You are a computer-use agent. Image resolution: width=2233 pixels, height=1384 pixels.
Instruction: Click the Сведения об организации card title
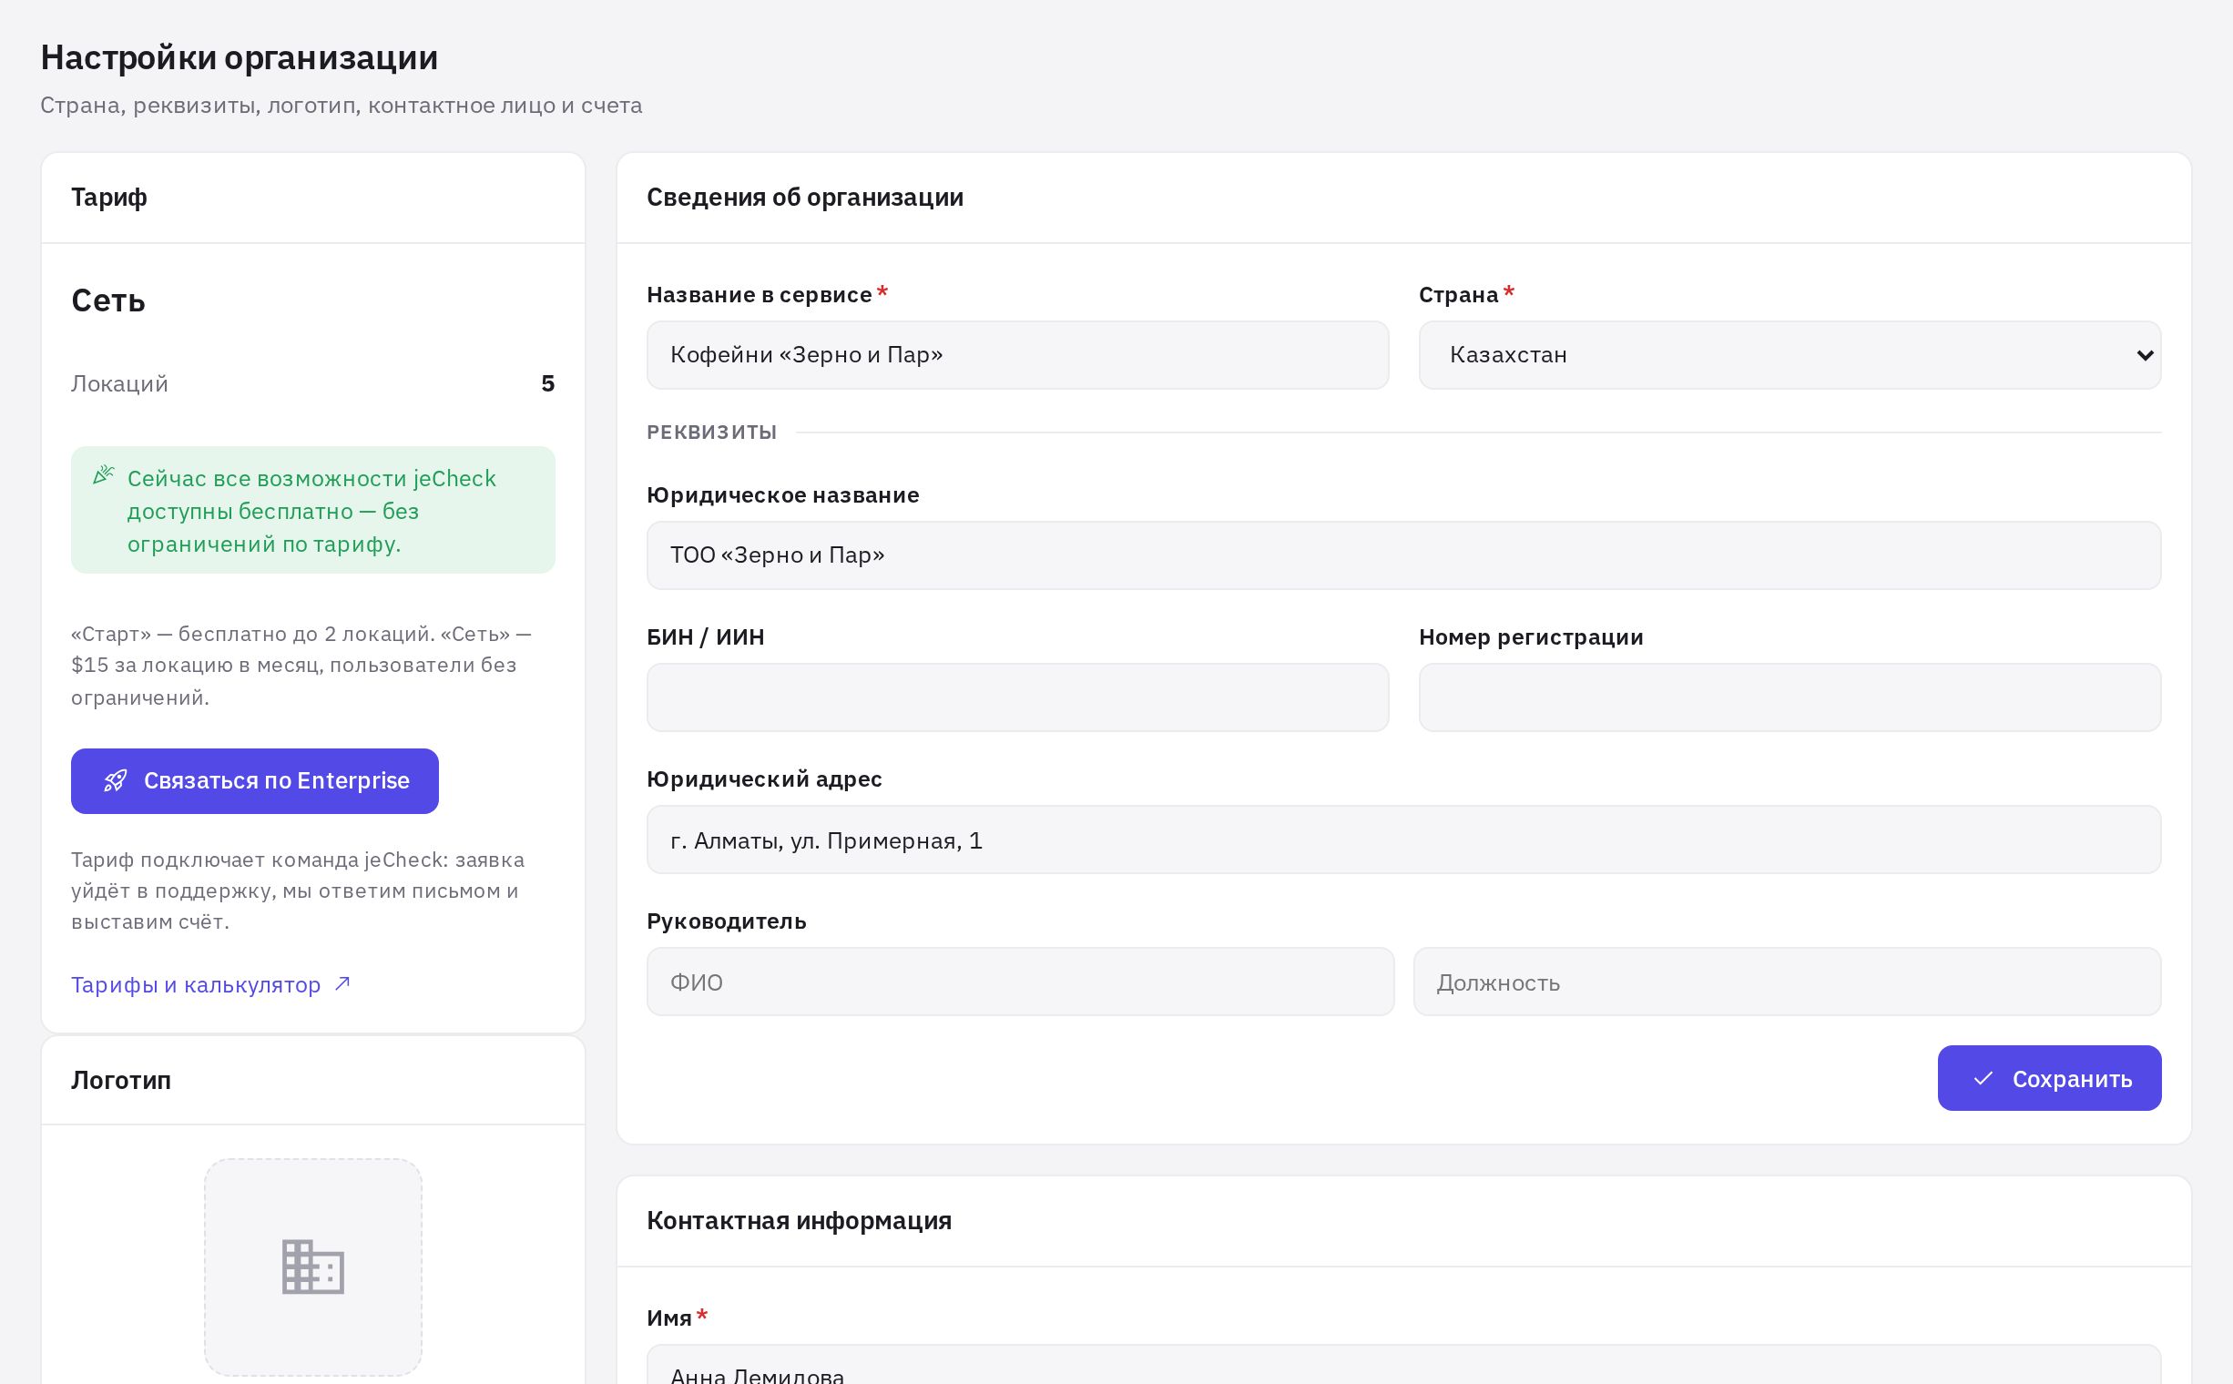point(805,198)
